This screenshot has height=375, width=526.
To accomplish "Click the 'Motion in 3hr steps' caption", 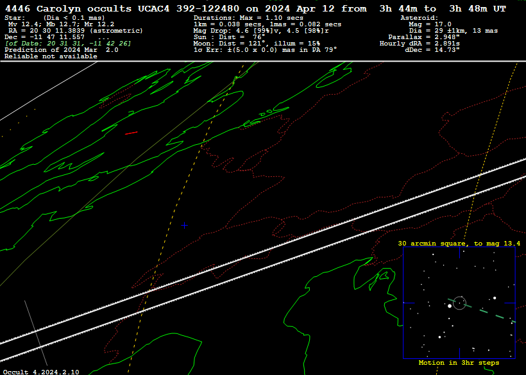I will [x=459, y=363].
